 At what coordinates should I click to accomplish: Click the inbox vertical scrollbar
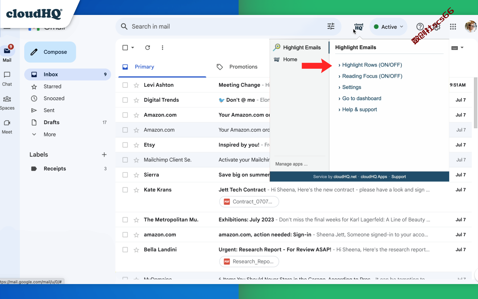tap(475, 103)
